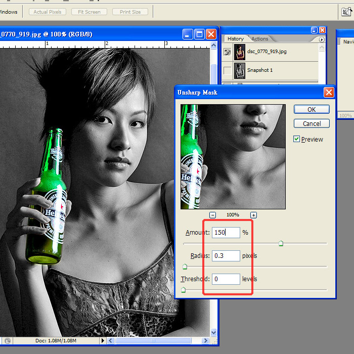
Task: Click the zoom in plus icon under preview
Action: tap(253, 215)
